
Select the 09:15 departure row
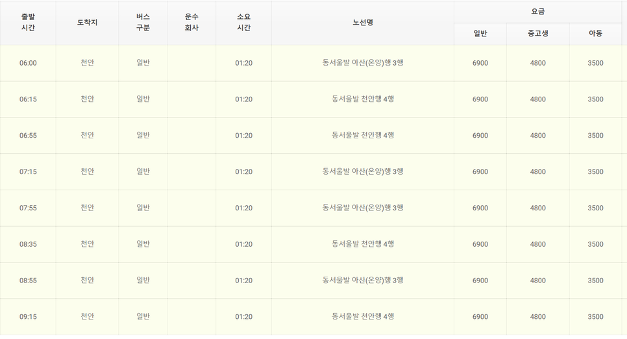(313, 317)
